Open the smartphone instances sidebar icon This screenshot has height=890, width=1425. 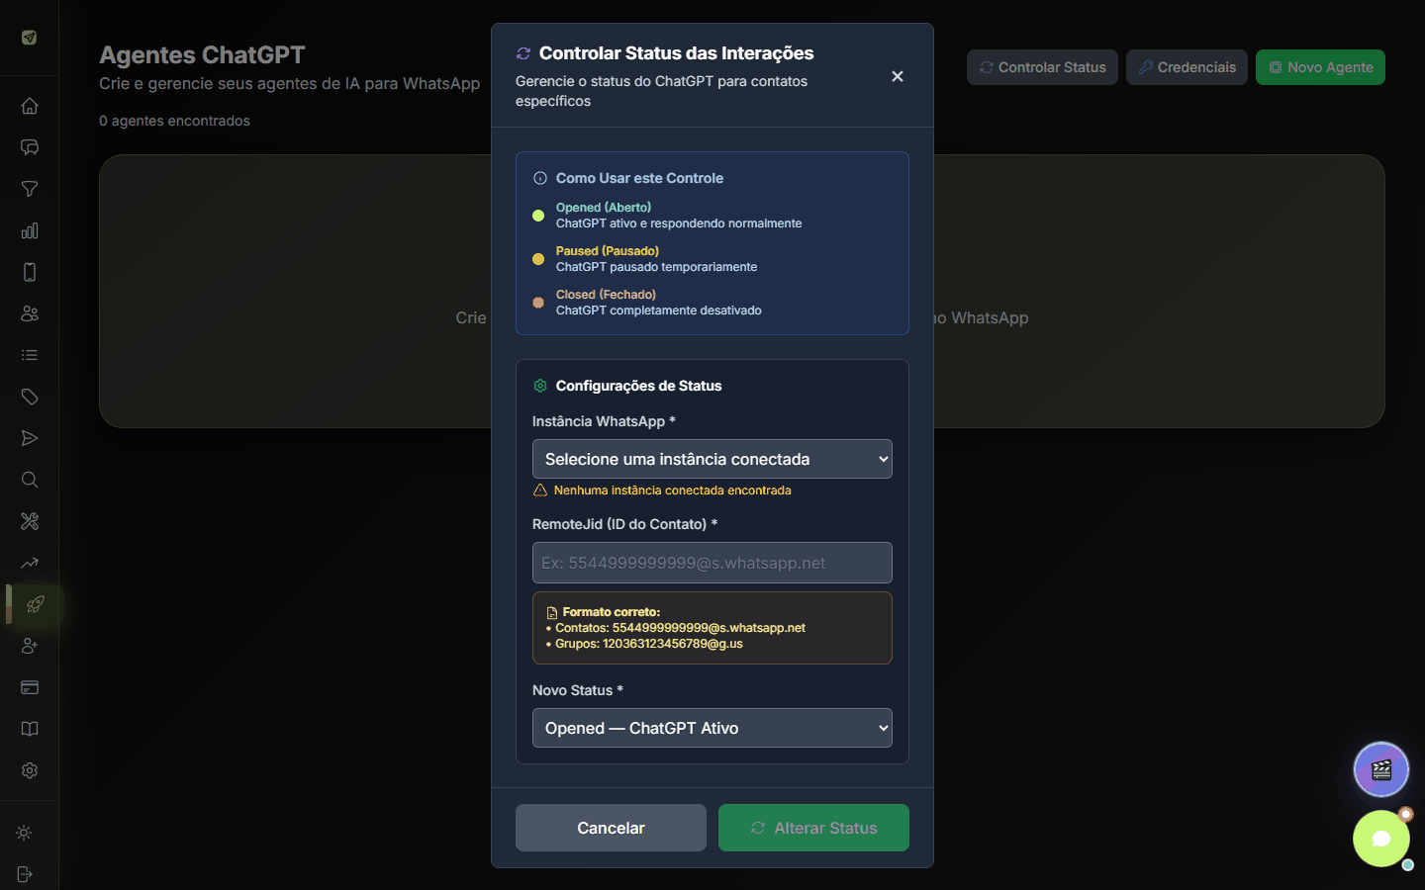click(30, 272)
